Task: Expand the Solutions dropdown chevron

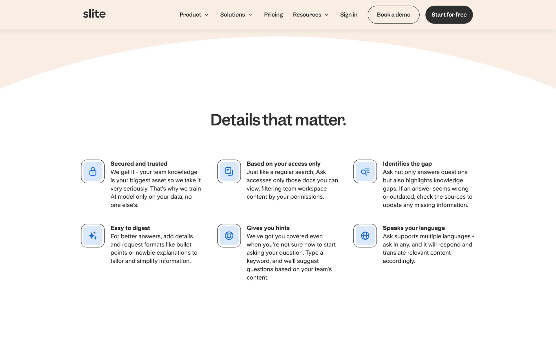Action: tap(250, 15)
